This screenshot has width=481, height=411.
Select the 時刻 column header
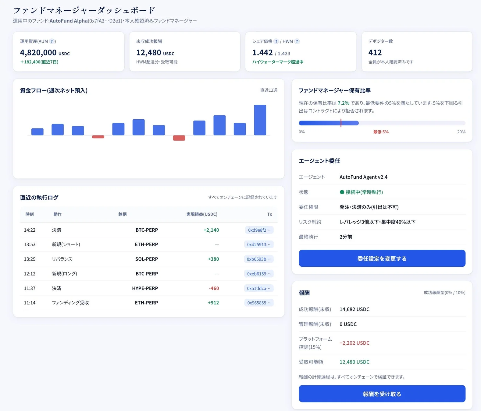pyautogui.click(x=30, y=214)
